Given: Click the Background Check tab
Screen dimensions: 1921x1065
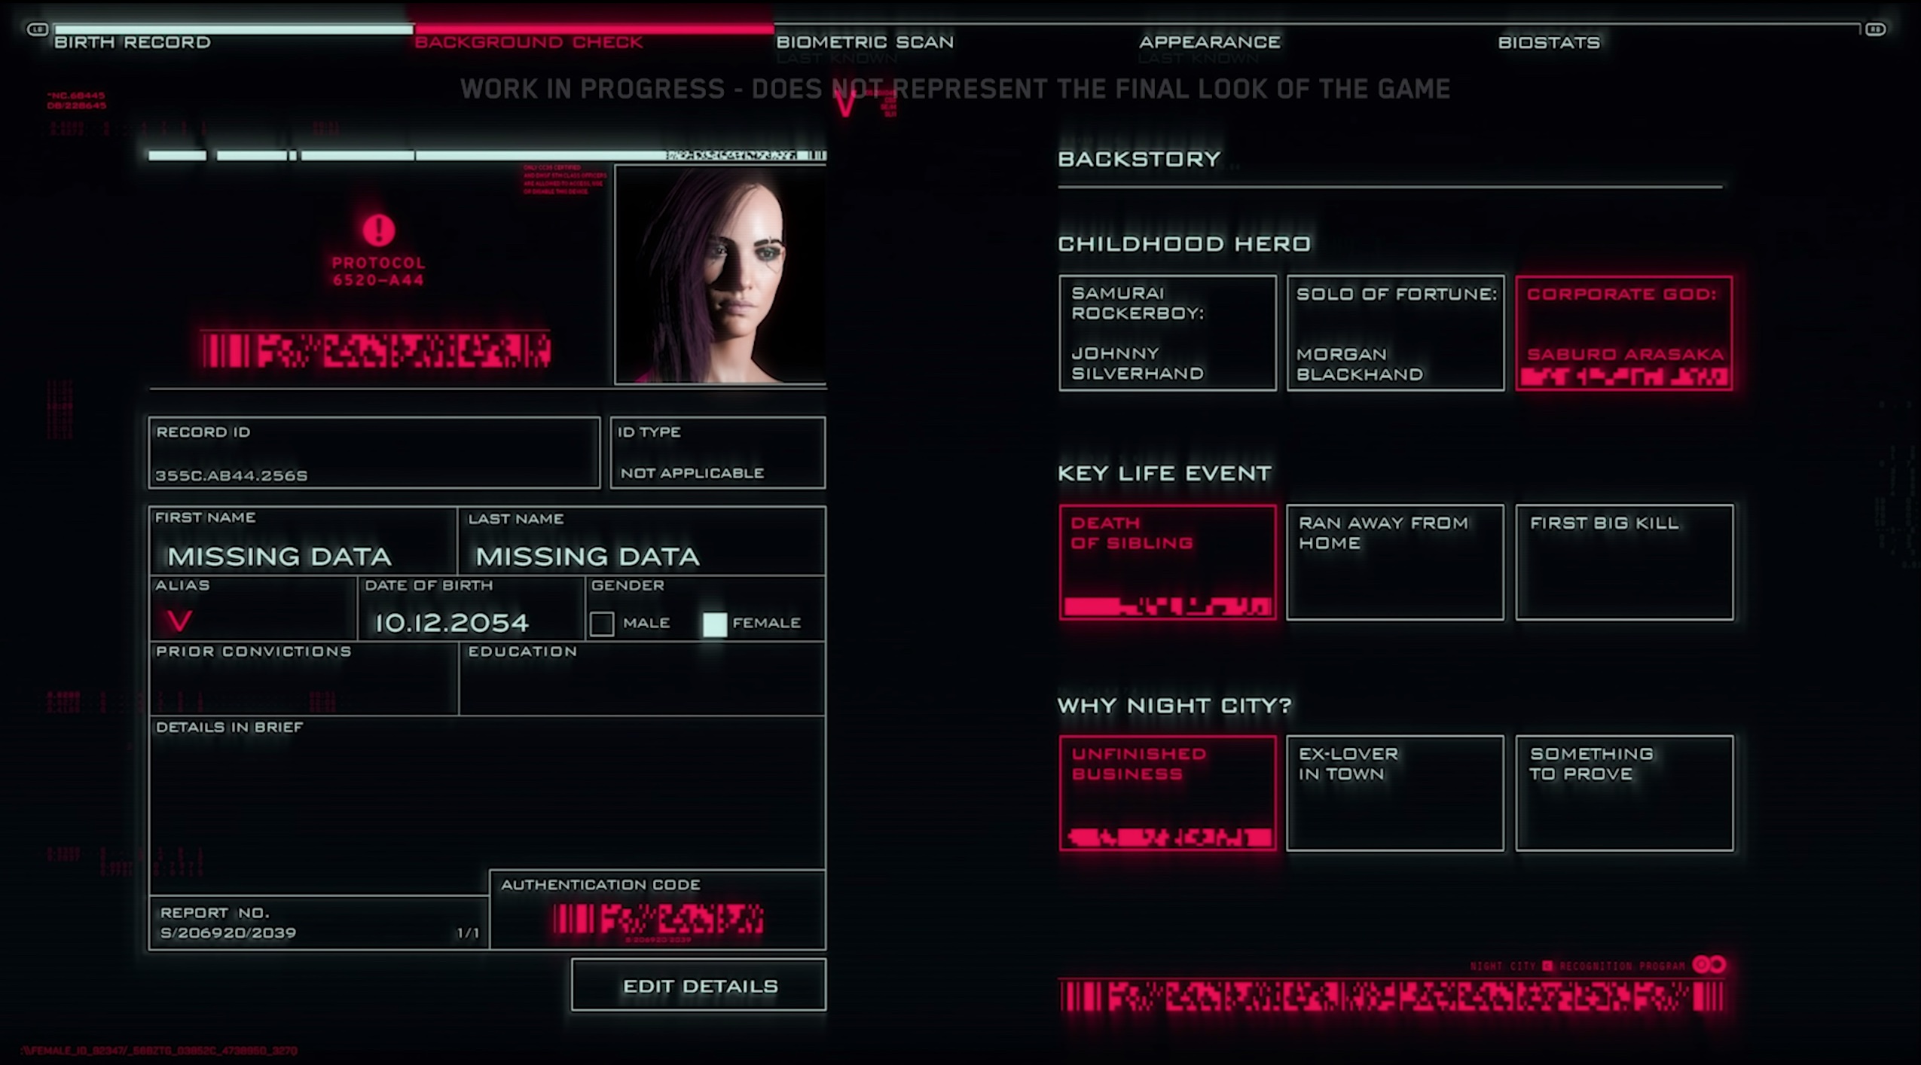Looking at the screenshot, I should (528, 42).
